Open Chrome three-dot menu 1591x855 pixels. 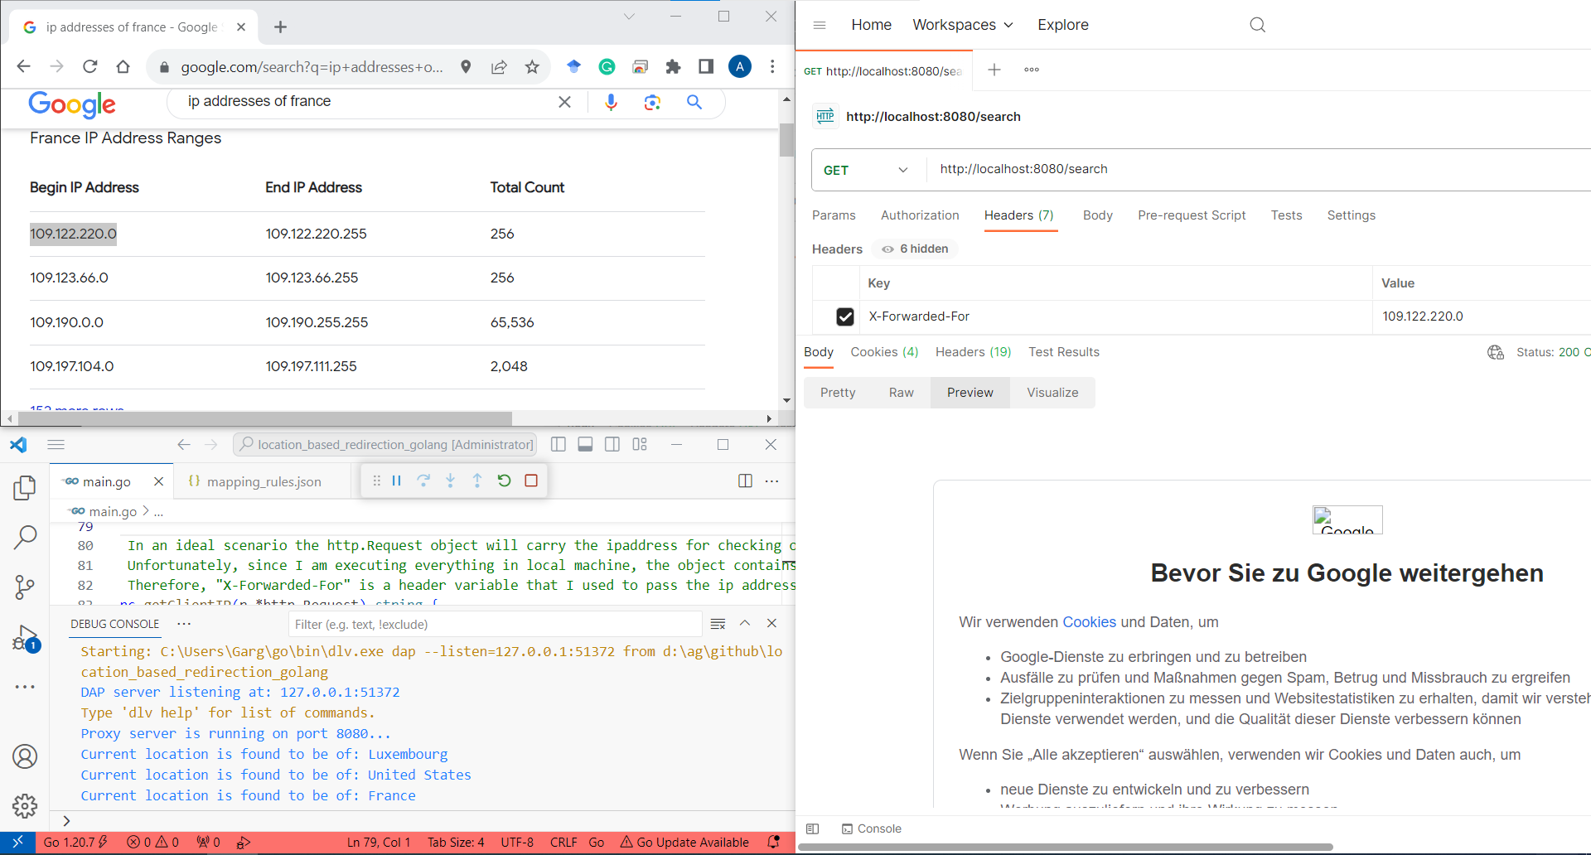[772, 66]
